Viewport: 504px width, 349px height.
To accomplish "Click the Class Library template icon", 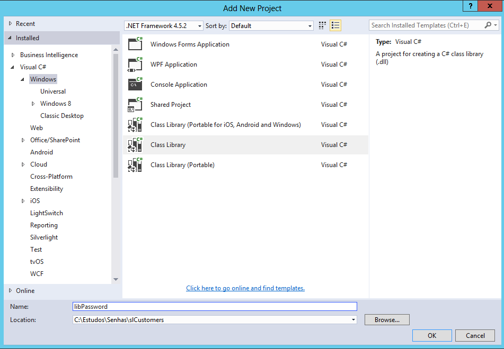I will 135,145.
